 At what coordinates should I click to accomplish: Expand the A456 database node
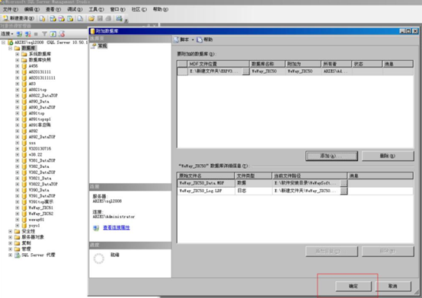18,66
